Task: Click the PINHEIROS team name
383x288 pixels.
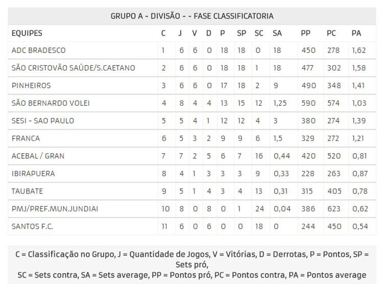Action: [x=31, y=85]
